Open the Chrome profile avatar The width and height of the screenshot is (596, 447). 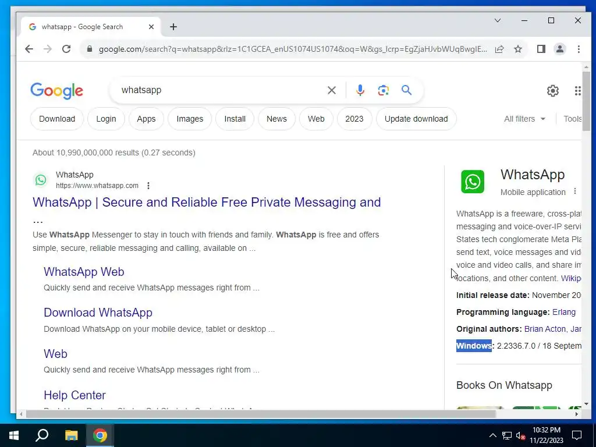(x=560, y=49)
